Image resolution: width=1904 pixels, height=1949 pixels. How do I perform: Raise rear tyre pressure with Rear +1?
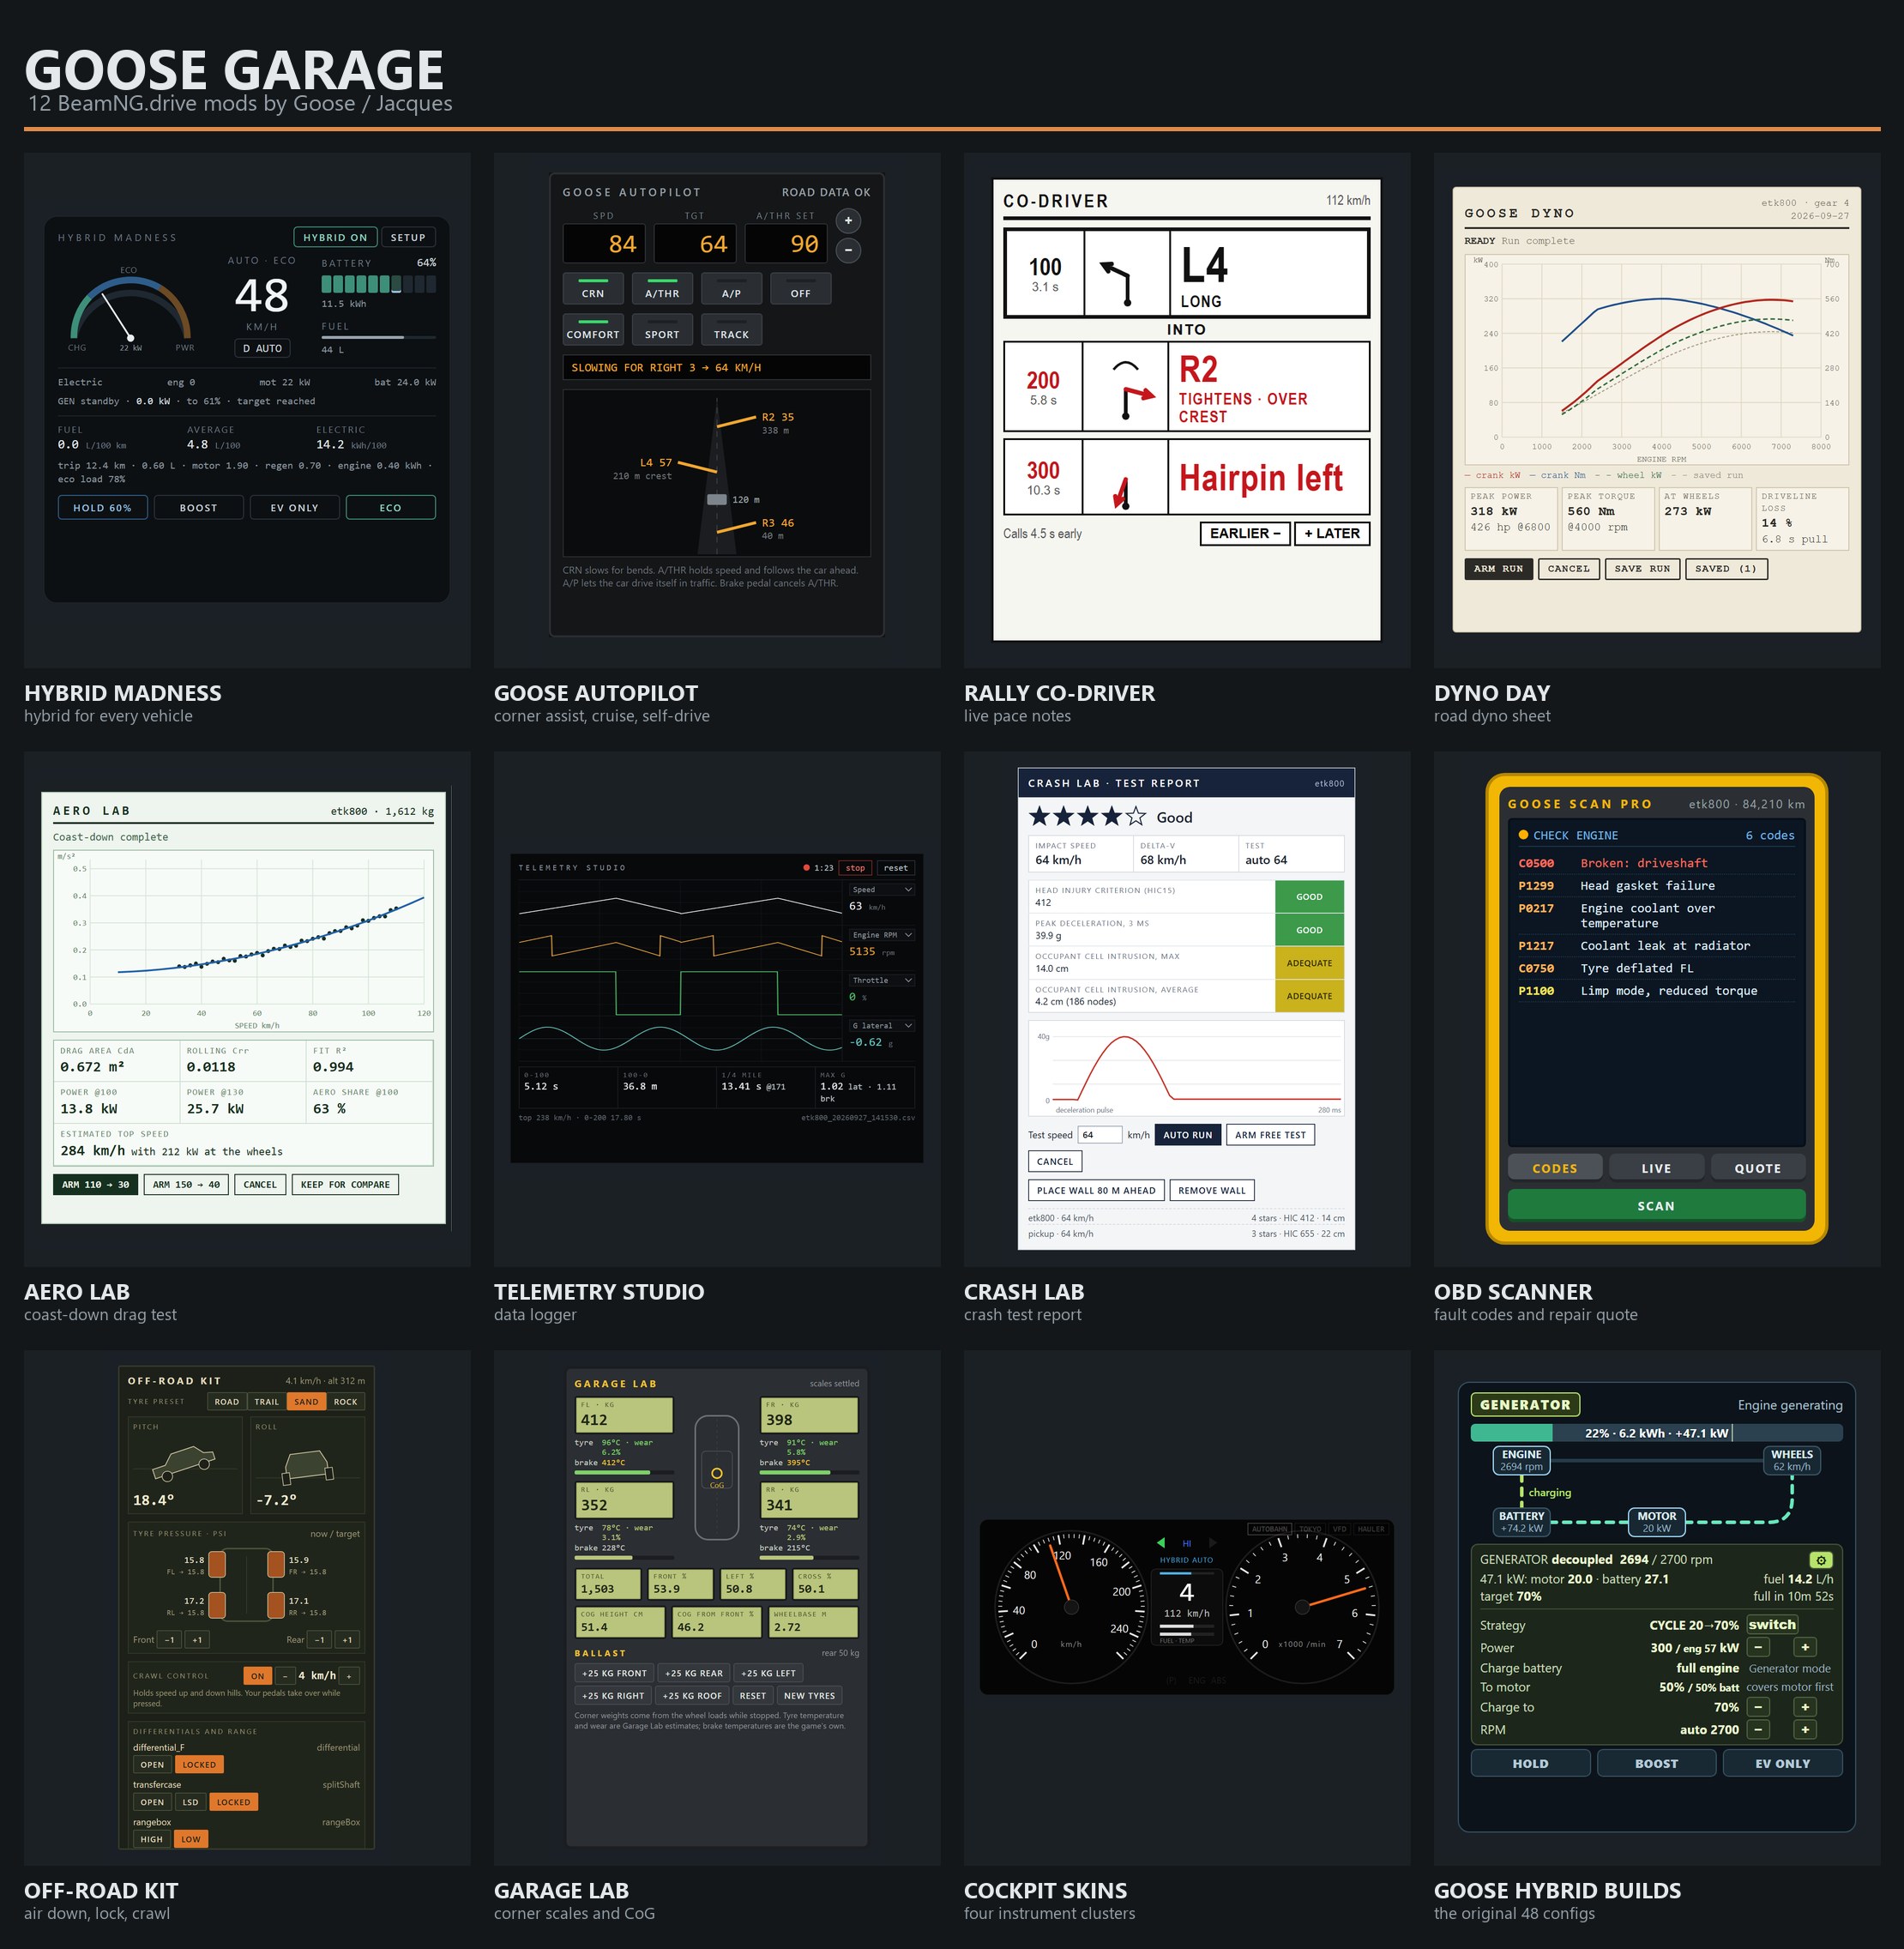(347, 1639)
